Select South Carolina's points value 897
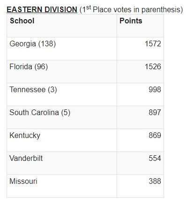 155,112
